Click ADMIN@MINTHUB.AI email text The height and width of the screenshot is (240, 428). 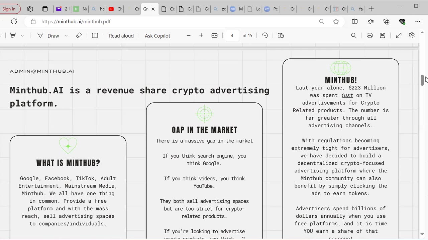42,71
